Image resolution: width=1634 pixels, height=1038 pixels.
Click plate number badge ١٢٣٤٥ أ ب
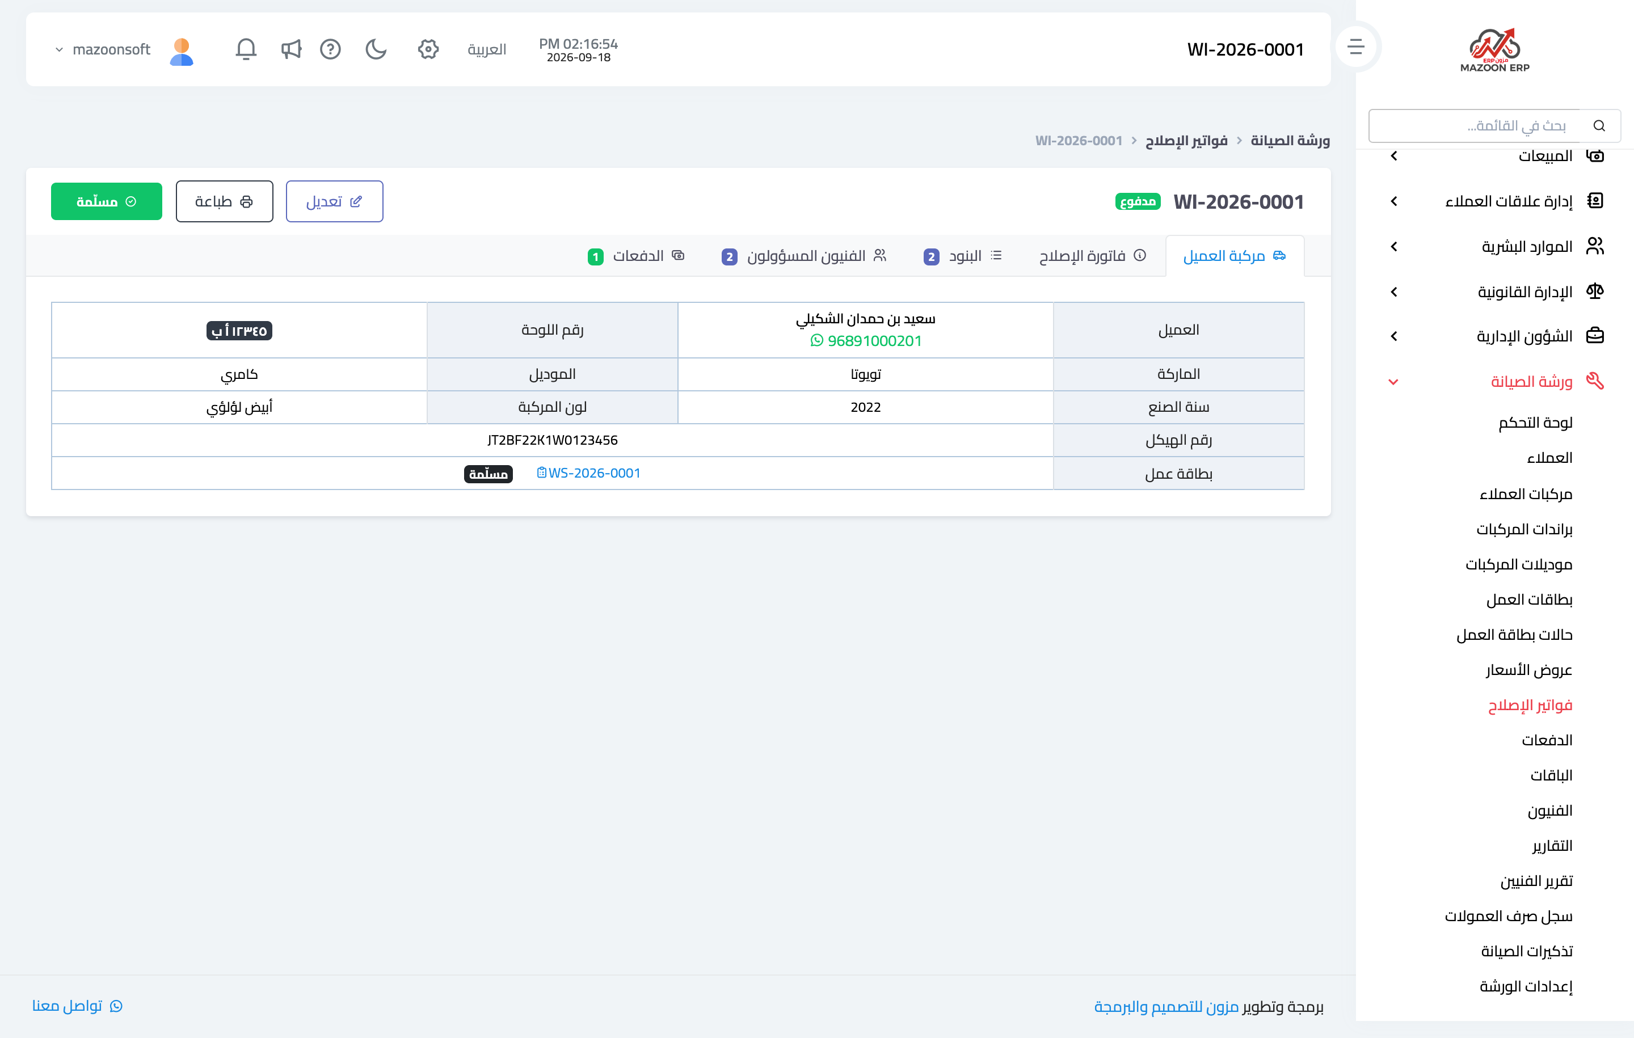(239, 330)
